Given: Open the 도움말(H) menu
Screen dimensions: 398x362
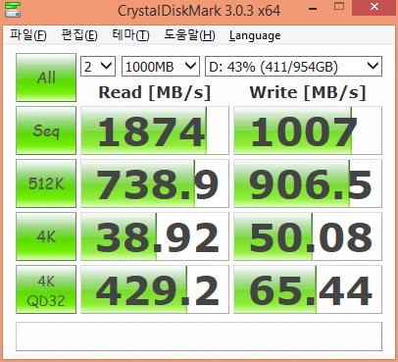Looking at the screenshot, I should (x=189, y=35).
